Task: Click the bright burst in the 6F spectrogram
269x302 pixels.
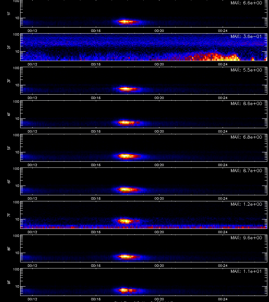Action: point(127,190)
